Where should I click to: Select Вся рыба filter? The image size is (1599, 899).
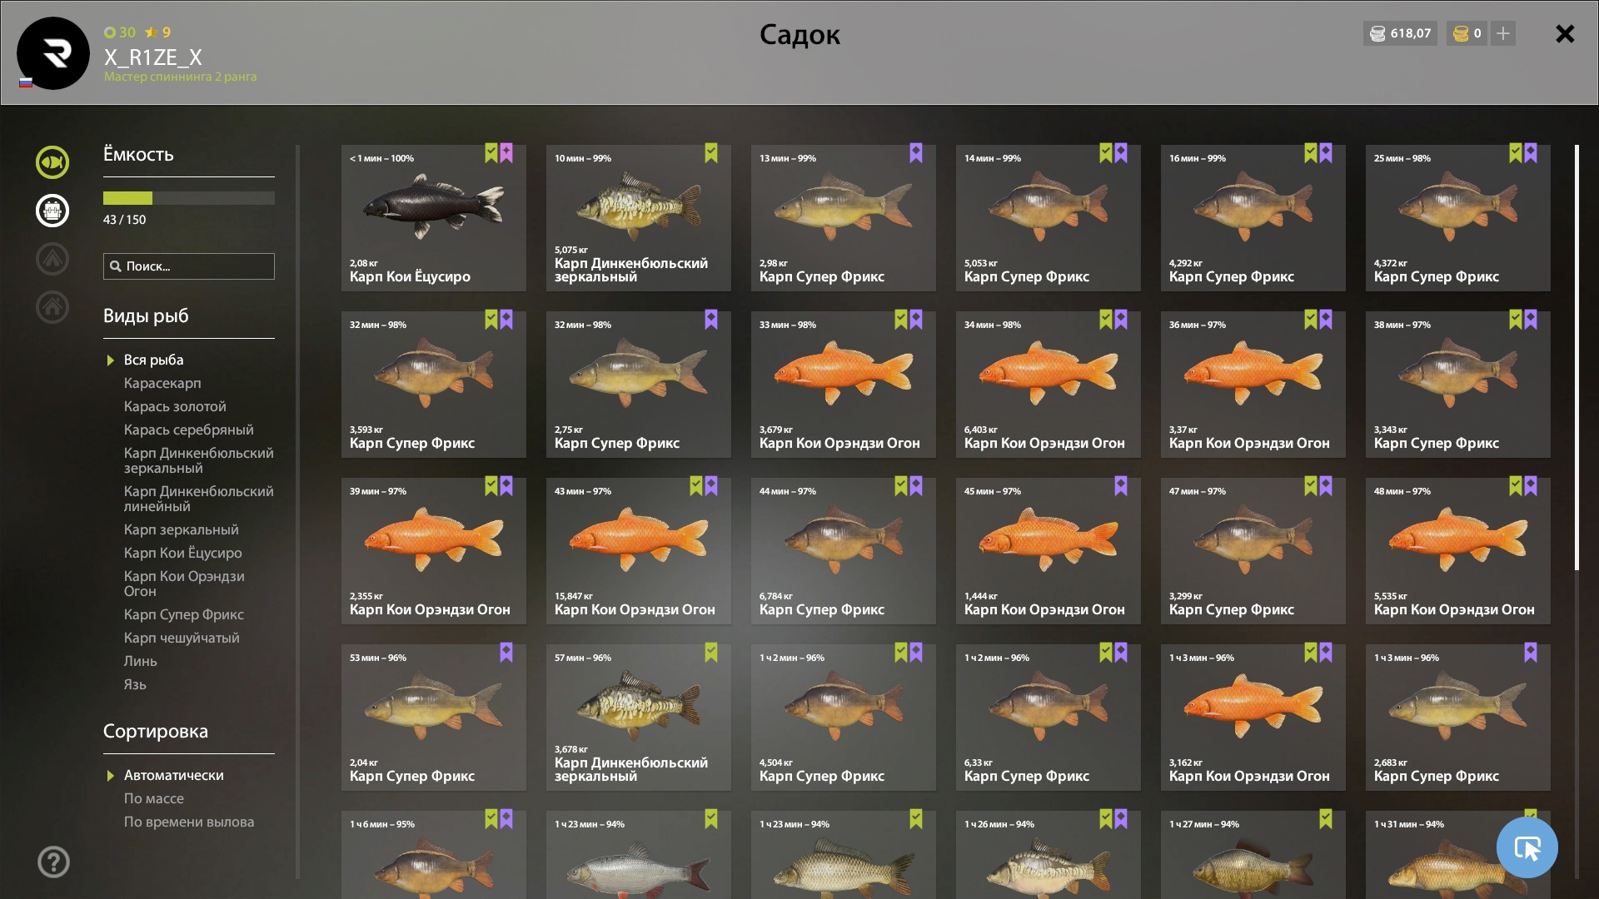(153, 360)
